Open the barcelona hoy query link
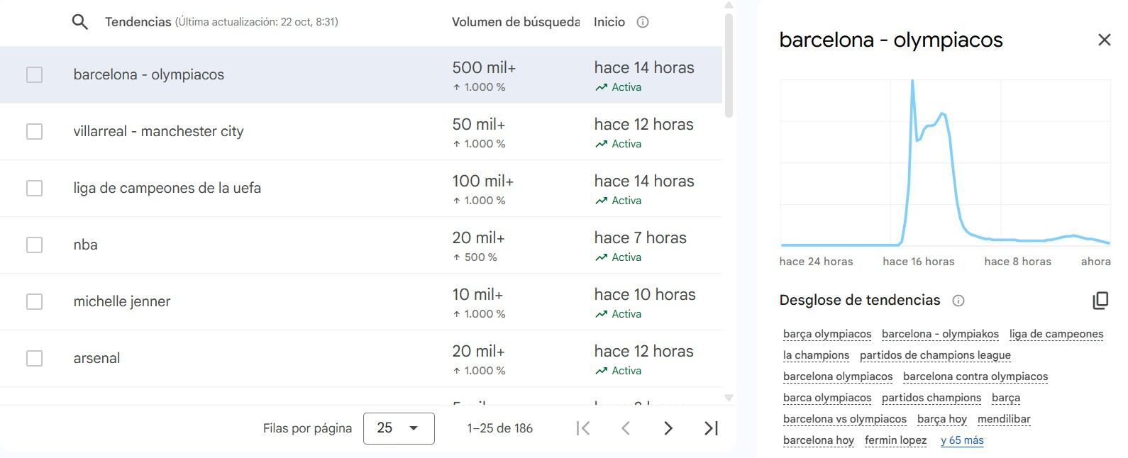Image resolution: width=1128 pixels, height=458 pixels. tap(819, 440)
